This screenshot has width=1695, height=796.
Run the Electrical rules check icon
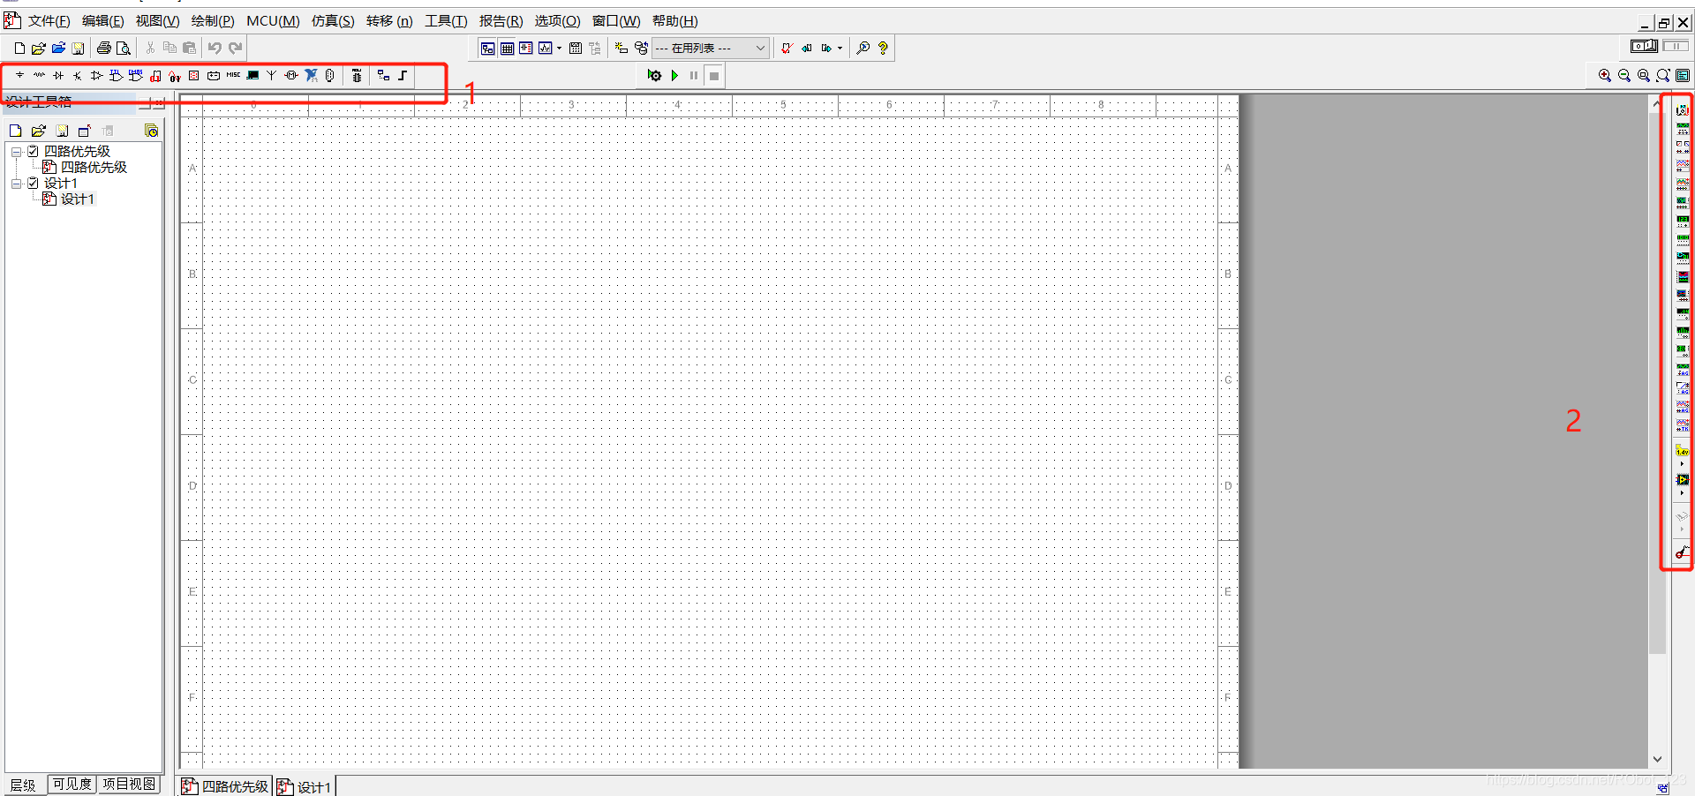pos(787,49)
